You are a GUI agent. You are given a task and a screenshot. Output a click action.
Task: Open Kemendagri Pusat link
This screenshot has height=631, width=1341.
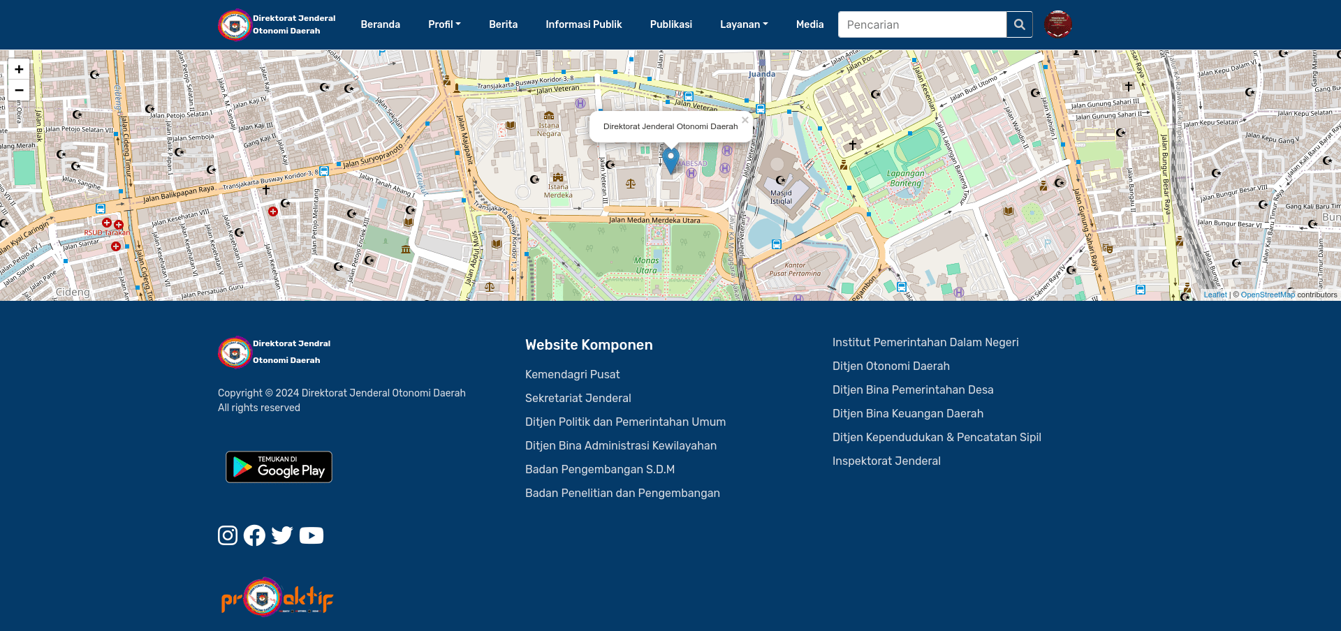(x=573, y=374)
